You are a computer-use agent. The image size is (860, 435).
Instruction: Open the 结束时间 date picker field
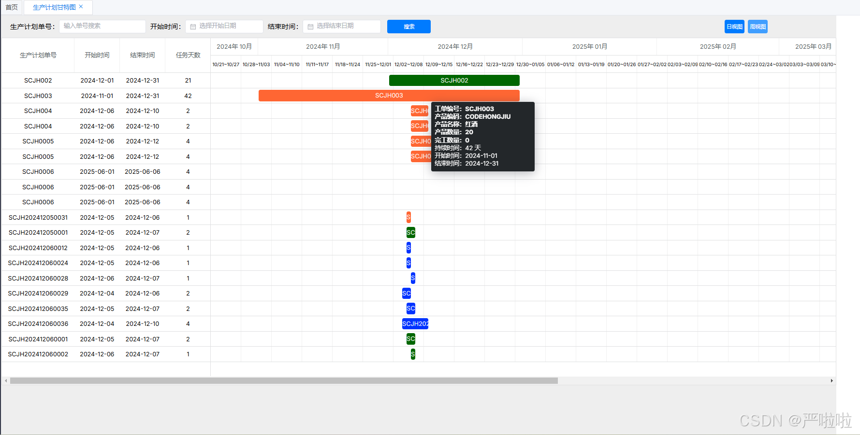(x=342, y=26)
